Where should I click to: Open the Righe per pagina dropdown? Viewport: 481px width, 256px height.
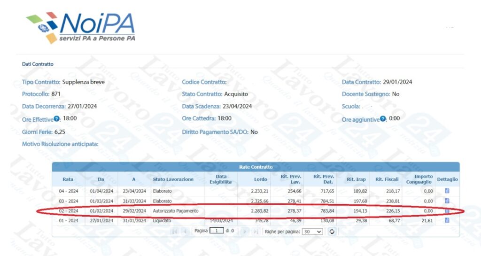click(x=312, y=232)
